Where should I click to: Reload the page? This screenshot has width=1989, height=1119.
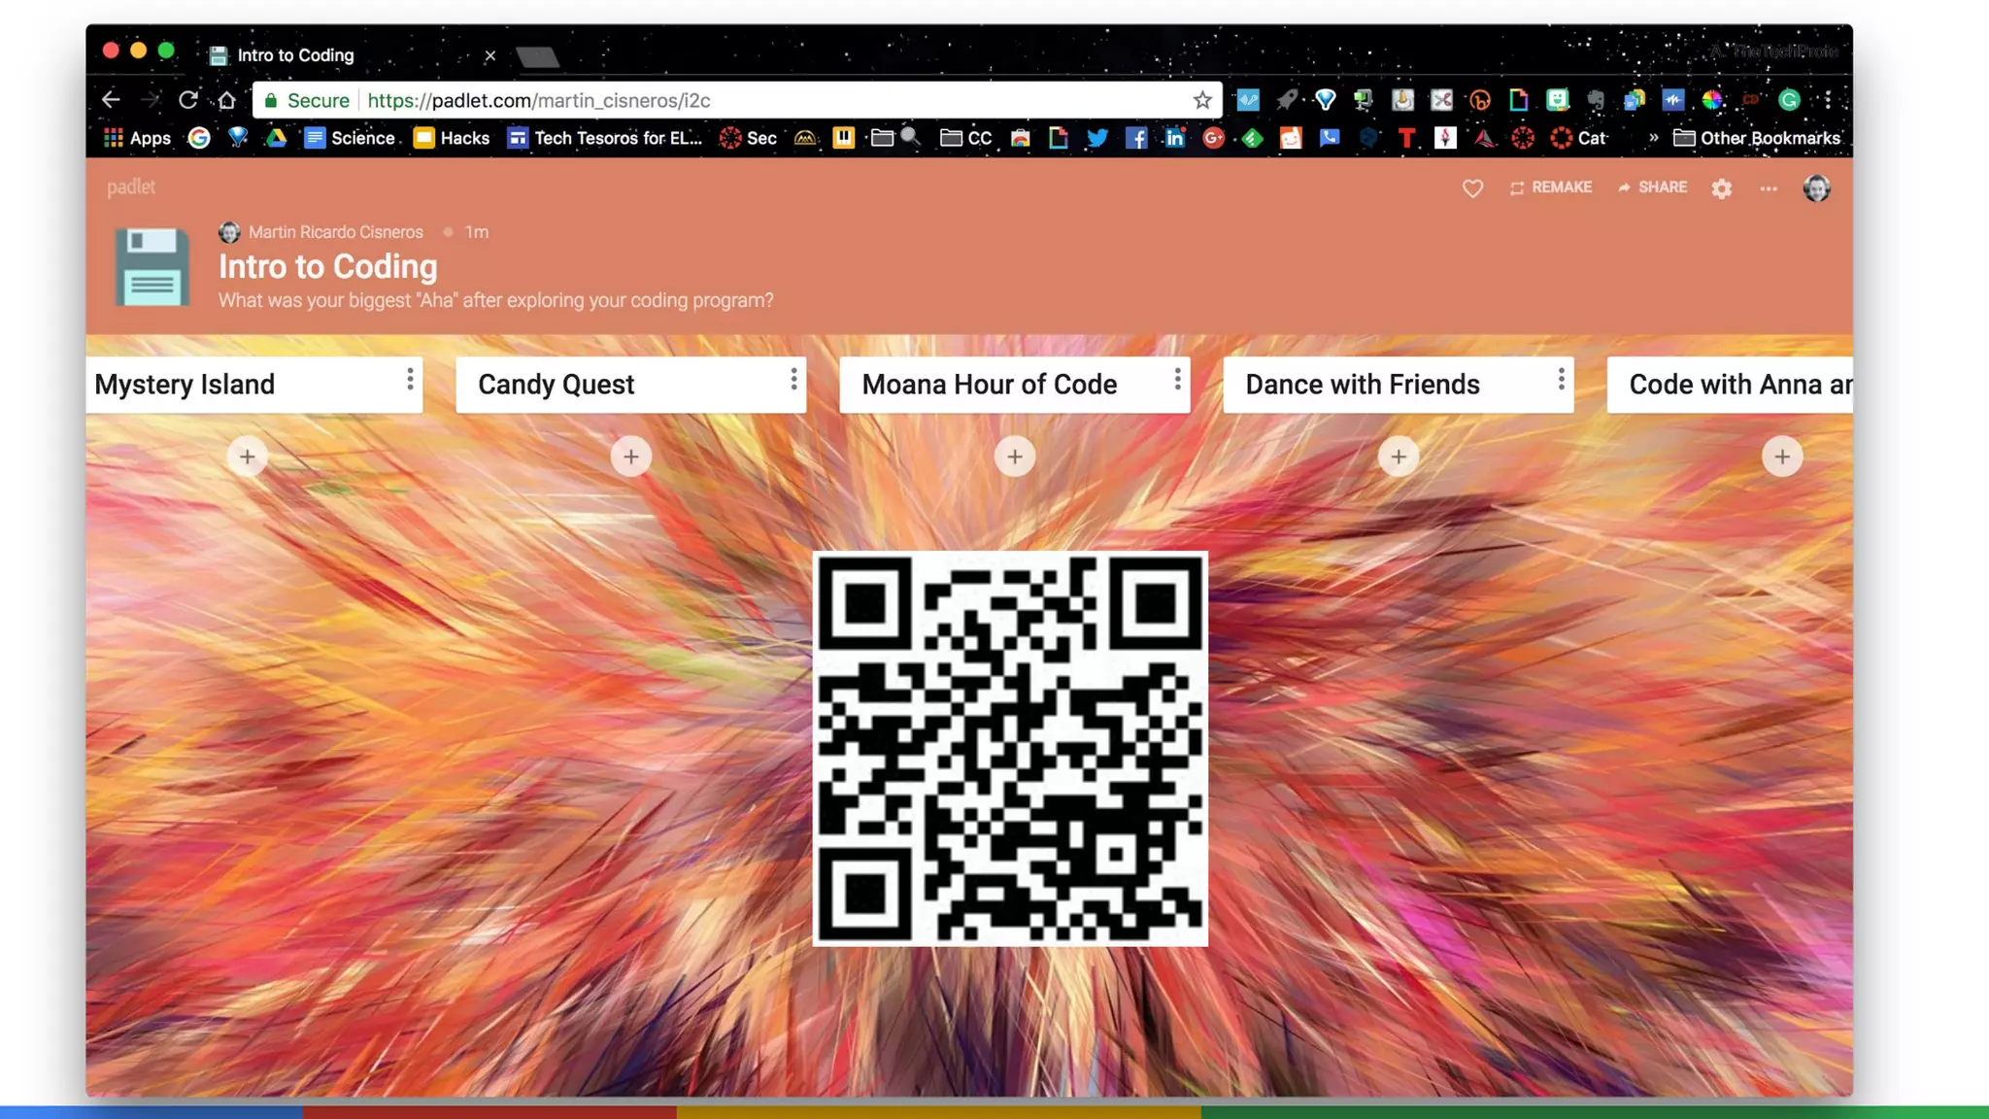tap(188, 100)
